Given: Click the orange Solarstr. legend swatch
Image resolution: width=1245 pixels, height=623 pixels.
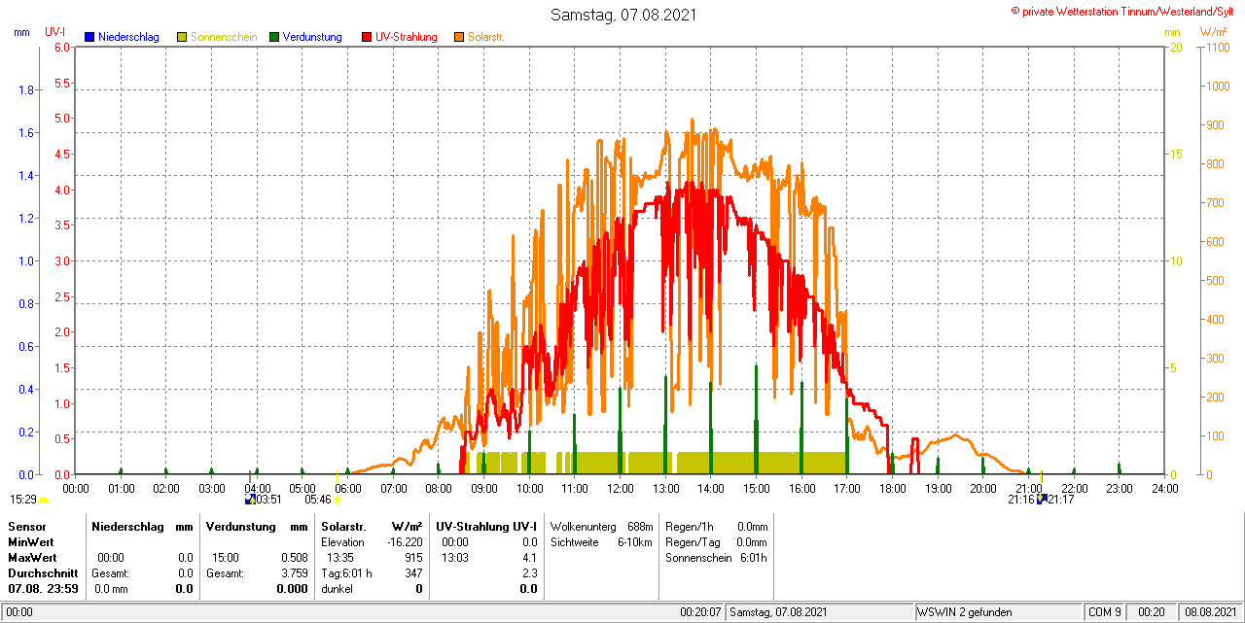Looking at the screenshot, I should pyautogui.click(x=459, y=37).
